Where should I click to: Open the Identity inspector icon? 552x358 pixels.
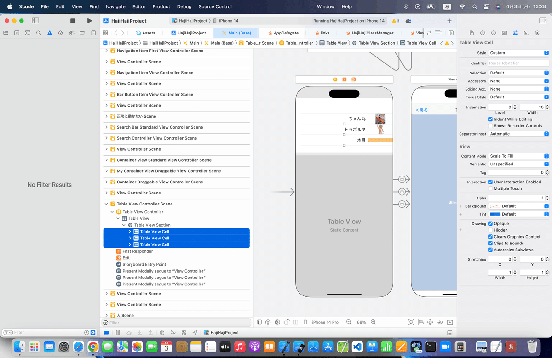coord(505,33)
